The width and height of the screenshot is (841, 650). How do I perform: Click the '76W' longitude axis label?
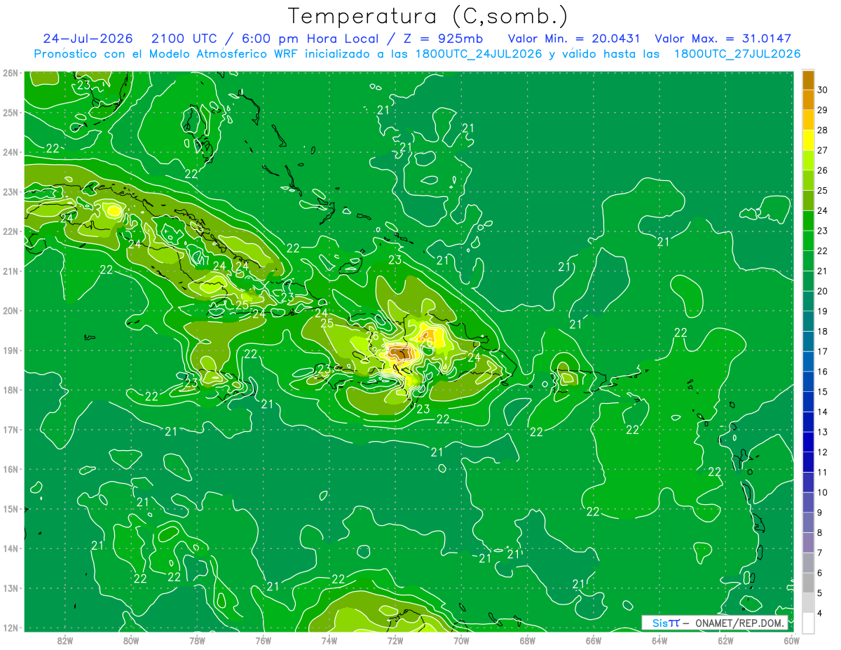[263, 640]
